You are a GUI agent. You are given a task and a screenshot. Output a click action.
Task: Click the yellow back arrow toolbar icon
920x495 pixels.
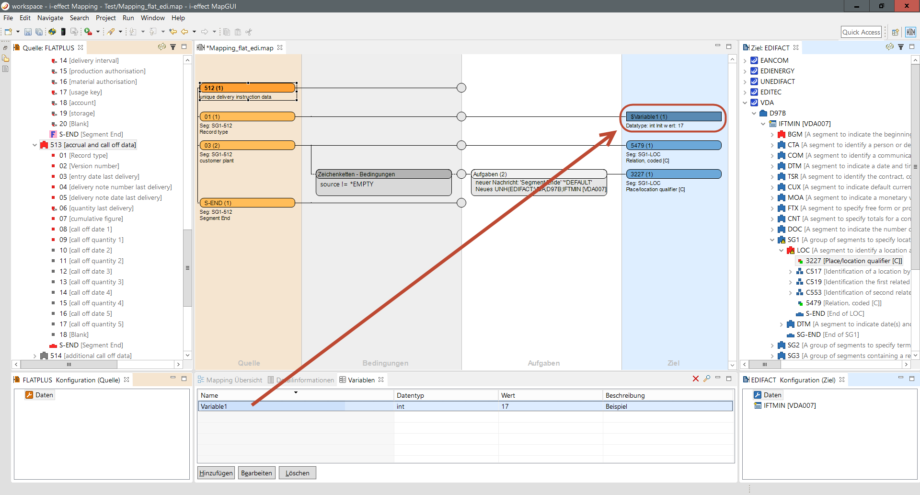(x=184, y=32)
